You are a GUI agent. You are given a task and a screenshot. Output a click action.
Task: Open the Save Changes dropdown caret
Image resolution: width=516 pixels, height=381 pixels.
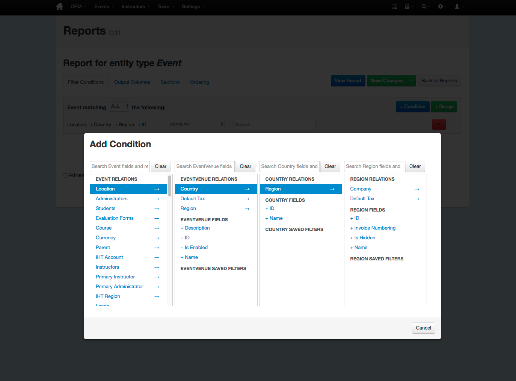(411, 81)
